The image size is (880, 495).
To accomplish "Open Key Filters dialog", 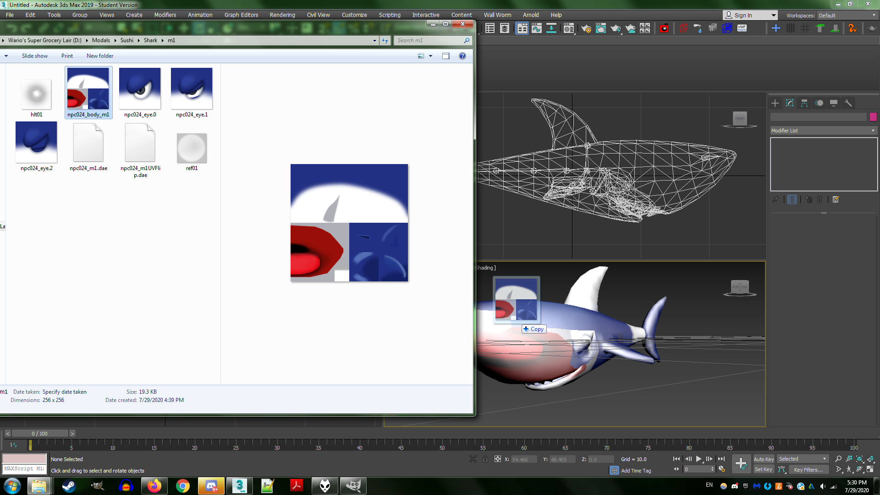I will pyautogui.click(x=808, y=469).
